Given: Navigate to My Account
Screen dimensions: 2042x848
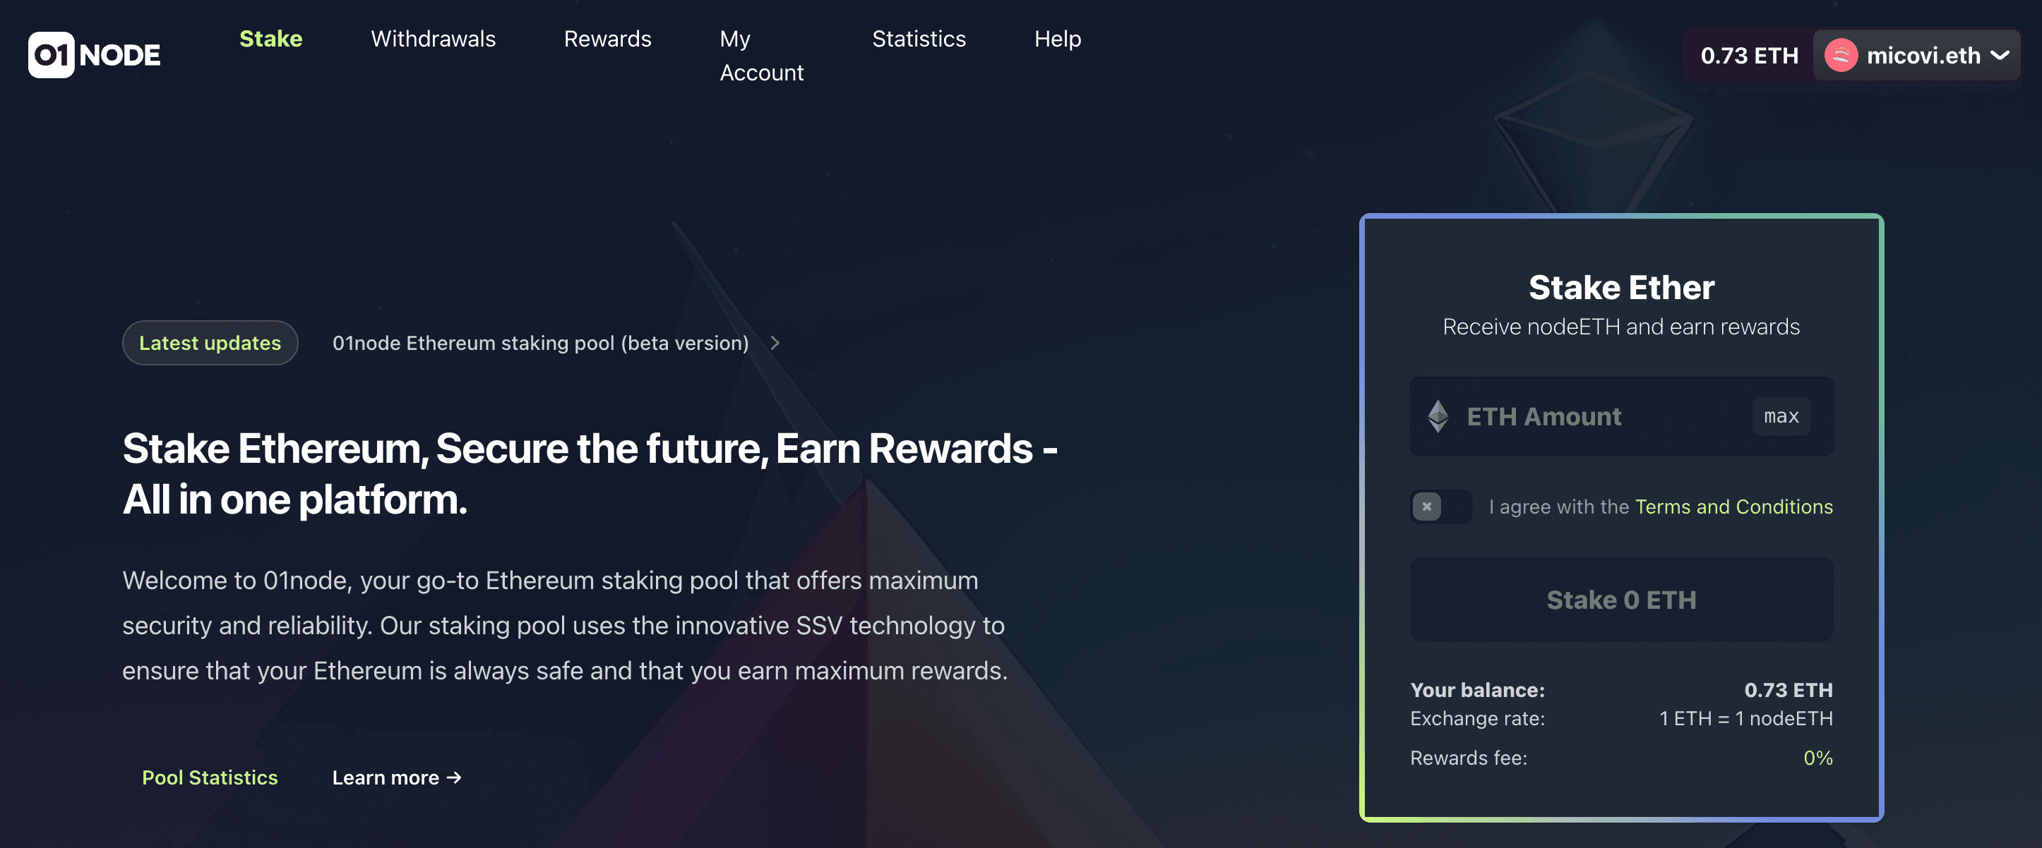Looking at the screenshot, I should [761, 56].
